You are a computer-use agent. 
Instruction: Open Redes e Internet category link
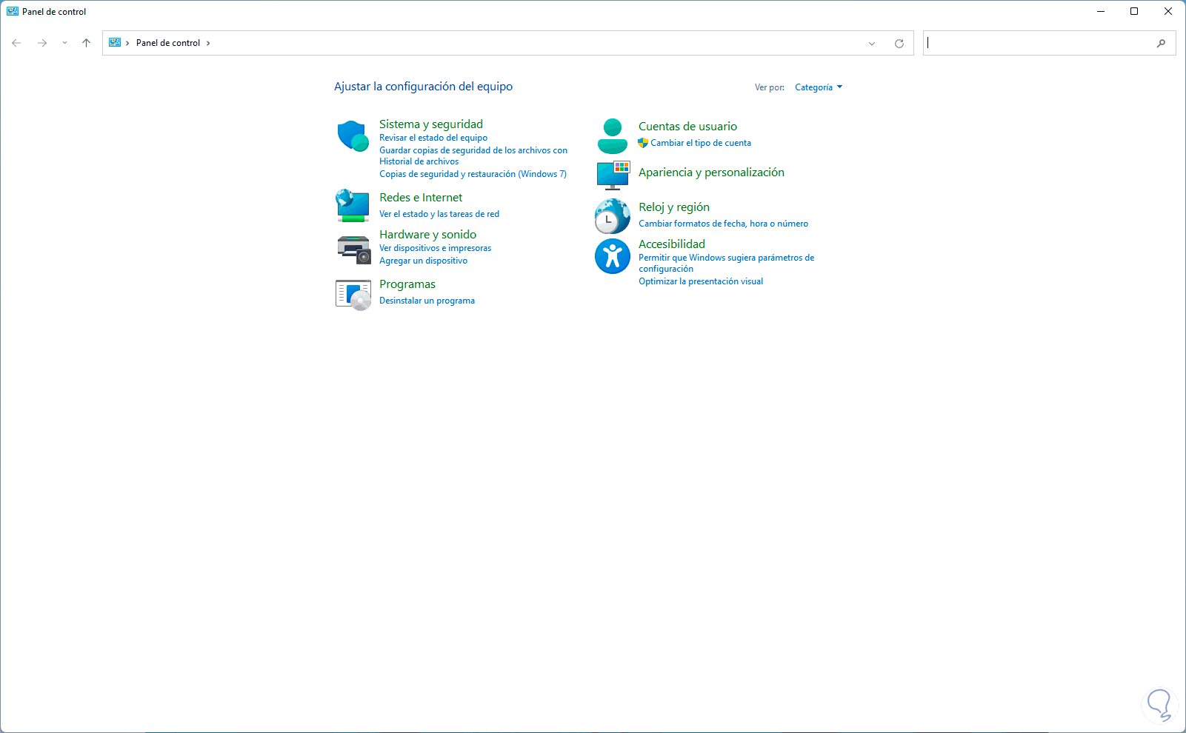pos(421,198)
